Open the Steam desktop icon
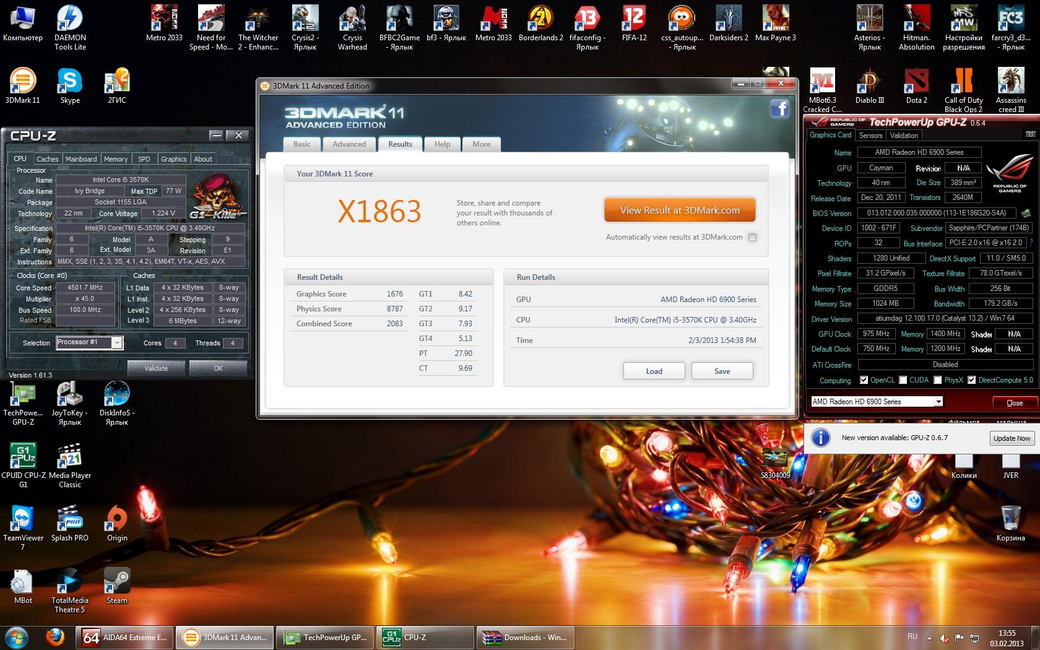 [117, 586]
